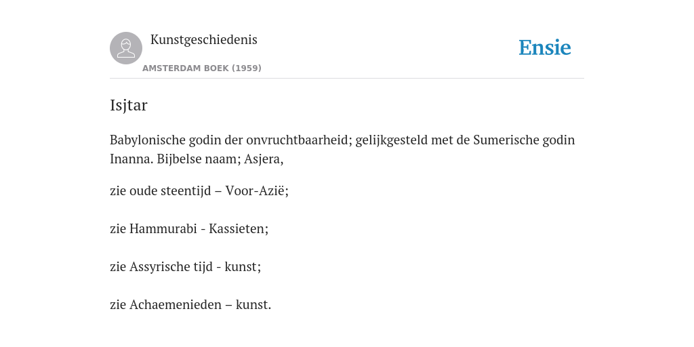Click 'kunst;' after Assyrische tijd
The height and width of the screenshot is (347, 694).
point(243,267)
